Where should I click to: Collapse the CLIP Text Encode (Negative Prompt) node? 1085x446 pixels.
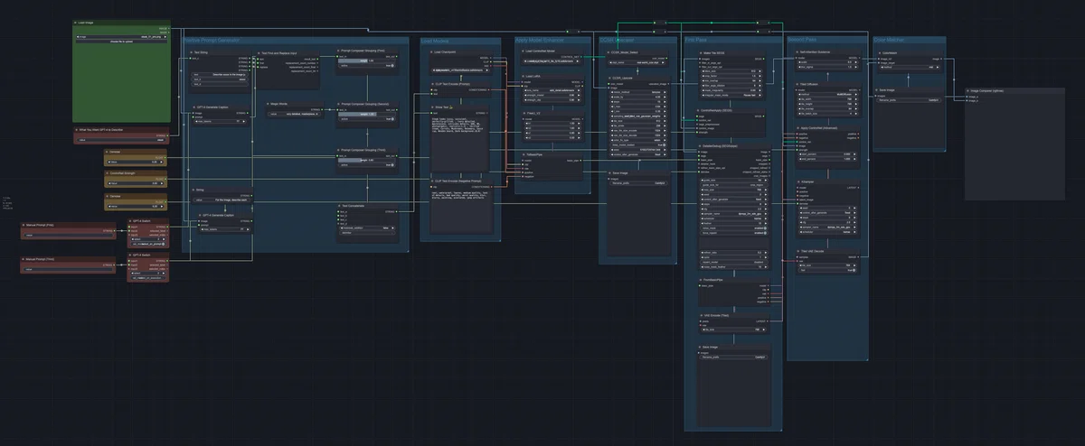tap(432, 181)
